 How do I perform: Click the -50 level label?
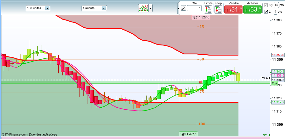(x=201, y=59)
